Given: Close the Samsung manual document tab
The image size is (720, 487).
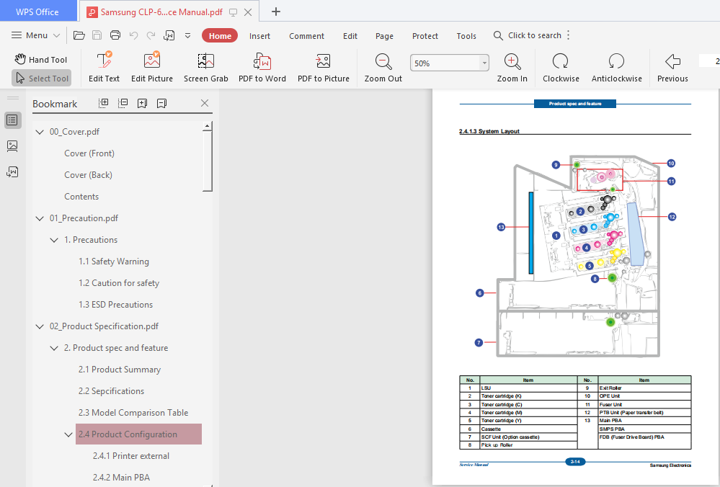Looking at the screenshot, I should 248,12.
